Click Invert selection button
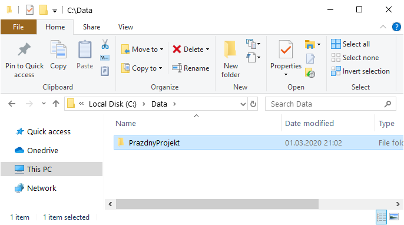 [x=360, y=71]
